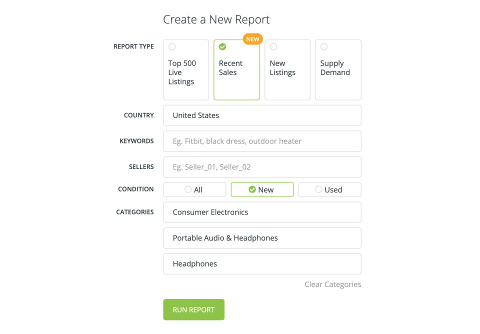This screenshot has width=480, height=334.
Task: Select the Top 500 Live Listings report type
Action: (185, 70)
